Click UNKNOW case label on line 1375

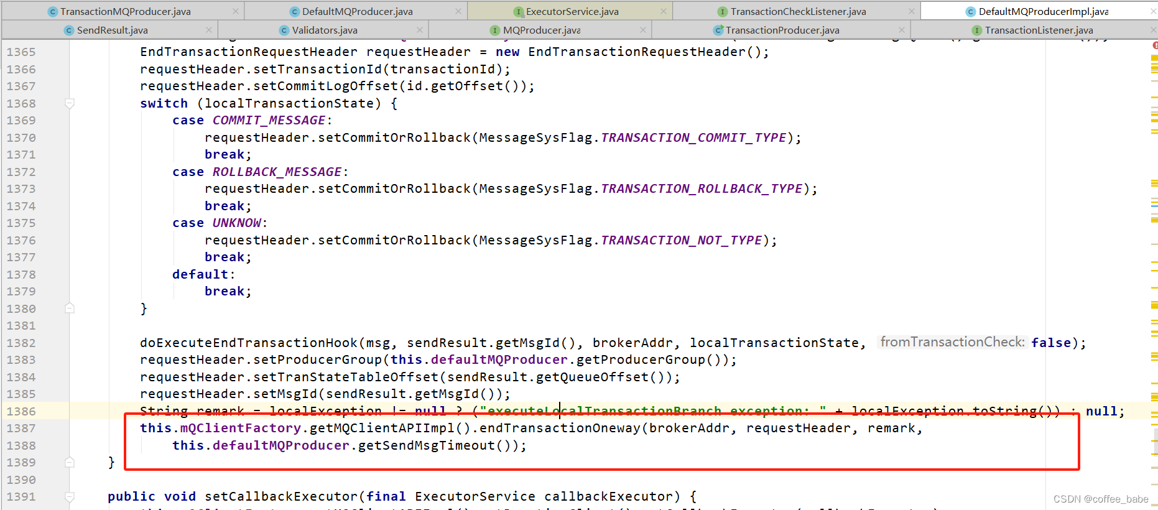(x=236, y=223)
